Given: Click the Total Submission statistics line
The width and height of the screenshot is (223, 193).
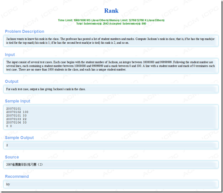Looking at the screenshot, I should [x=111, y=24].
